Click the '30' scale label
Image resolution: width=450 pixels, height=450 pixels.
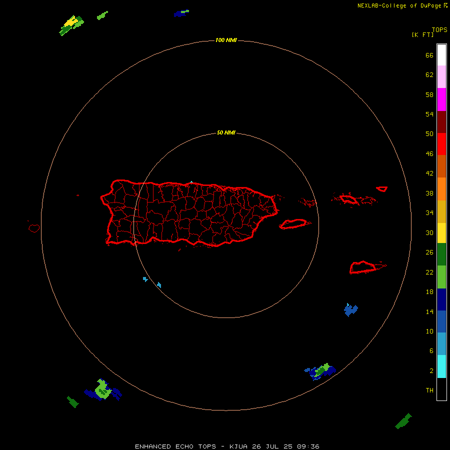pos(429,232)
